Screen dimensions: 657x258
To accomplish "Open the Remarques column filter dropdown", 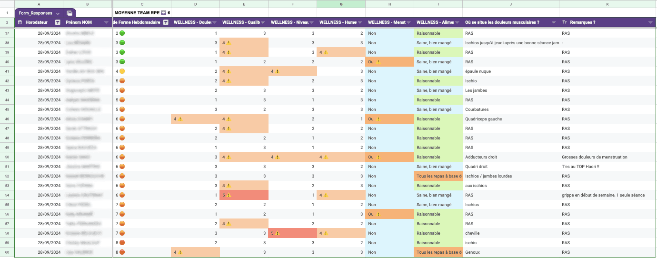I will click(651, 22).
